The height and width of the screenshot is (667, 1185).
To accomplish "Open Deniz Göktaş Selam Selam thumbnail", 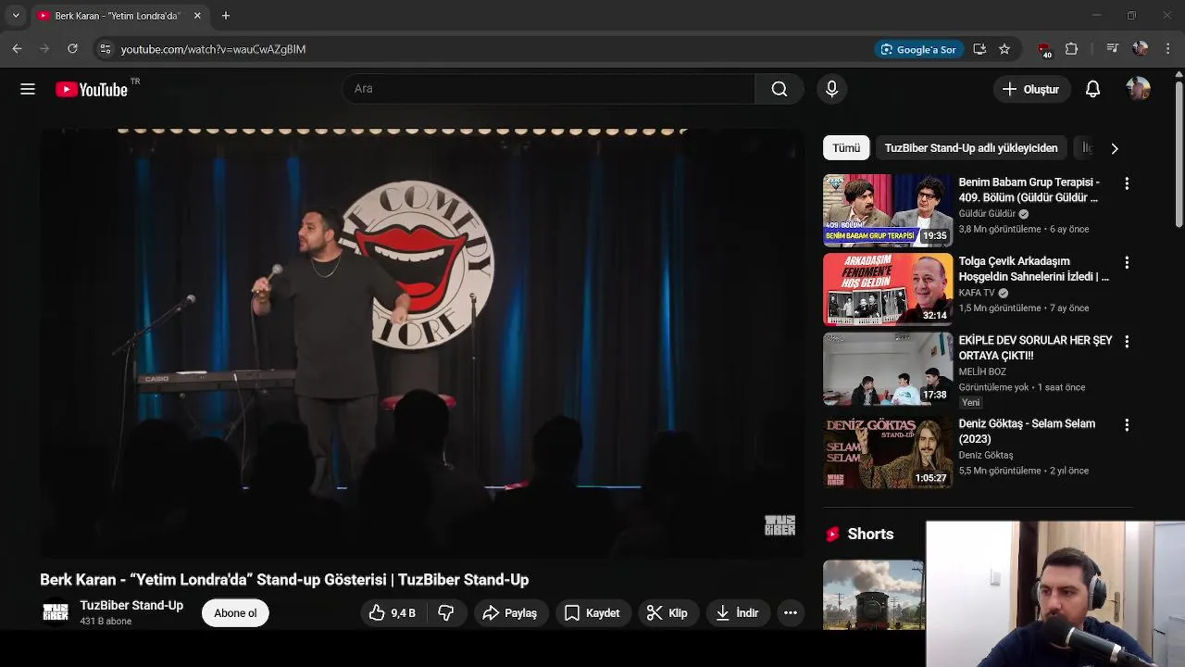I will point(888,452).
